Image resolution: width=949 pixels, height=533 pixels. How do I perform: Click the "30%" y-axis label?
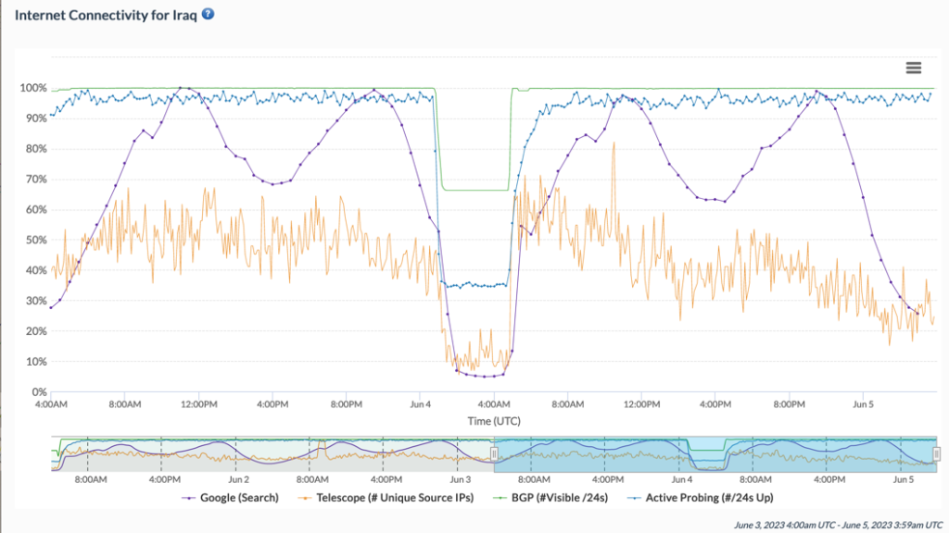pyautogui.click(x=36, y=301)
